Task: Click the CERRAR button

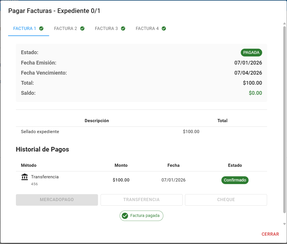Action: [270, 234]
